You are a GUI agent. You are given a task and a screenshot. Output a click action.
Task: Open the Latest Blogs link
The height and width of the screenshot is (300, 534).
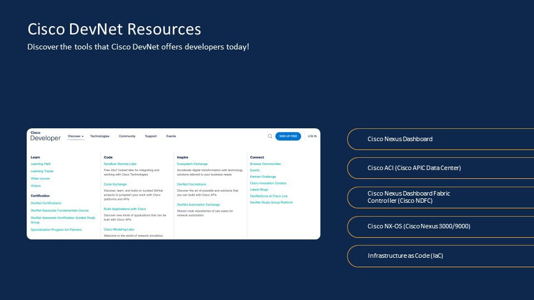coord(259,189)
